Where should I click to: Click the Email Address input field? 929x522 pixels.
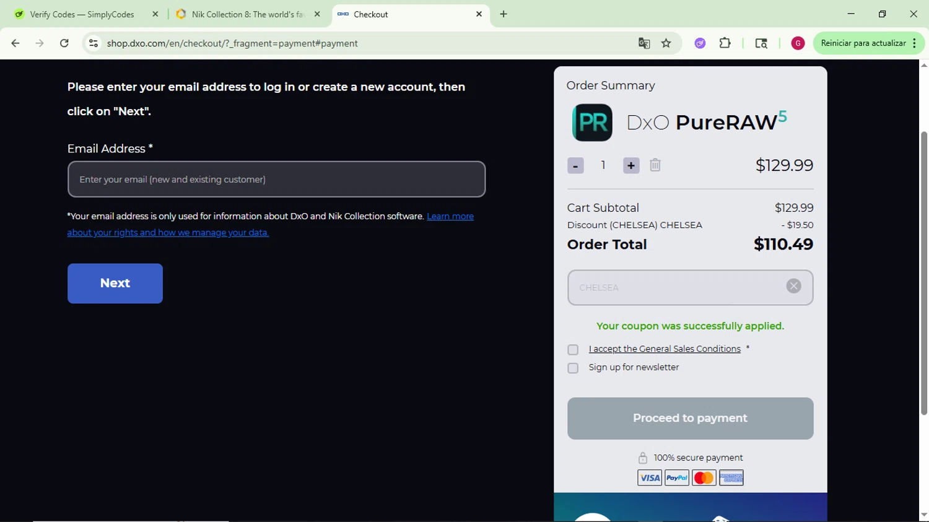(x=276, y=180)
